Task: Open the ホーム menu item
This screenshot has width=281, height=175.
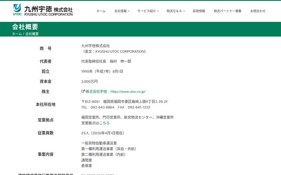Action: pyautogui.click(x=101, y=11)
